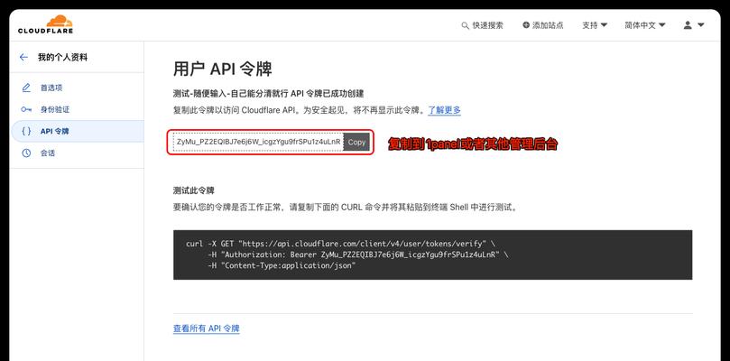
Task: Click the Cloudflare logo
Action: coord(46,24)
